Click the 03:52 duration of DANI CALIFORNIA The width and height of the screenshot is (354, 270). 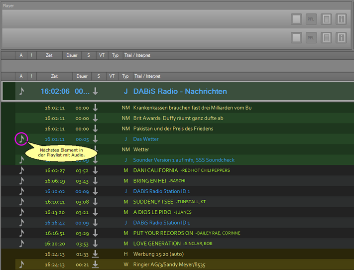pos(82,170)
